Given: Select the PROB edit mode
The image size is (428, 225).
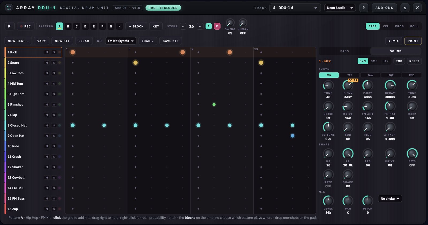Looking at the screenshot, I should tap(399, 26).
